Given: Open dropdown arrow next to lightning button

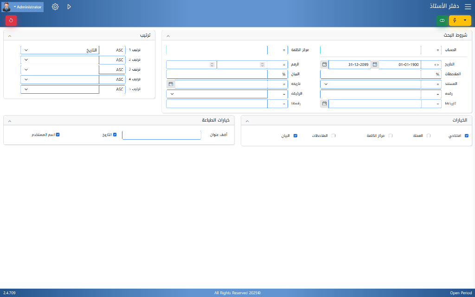Looking at the screenshot, I should [x=465, y=20].
